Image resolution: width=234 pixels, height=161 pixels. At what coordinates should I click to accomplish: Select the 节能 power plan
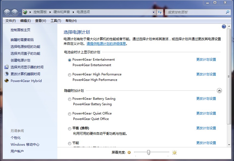point(69,144)
